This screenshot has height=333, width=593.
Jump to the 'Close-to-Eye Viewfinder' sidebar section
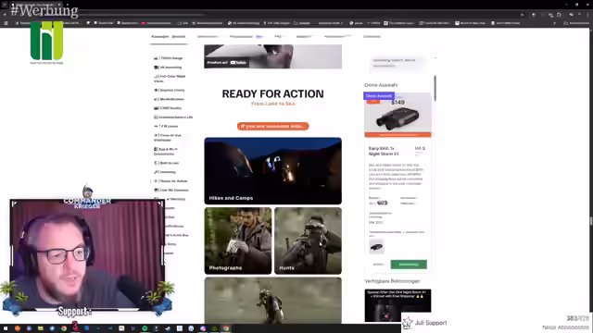[x=168, y=138]
